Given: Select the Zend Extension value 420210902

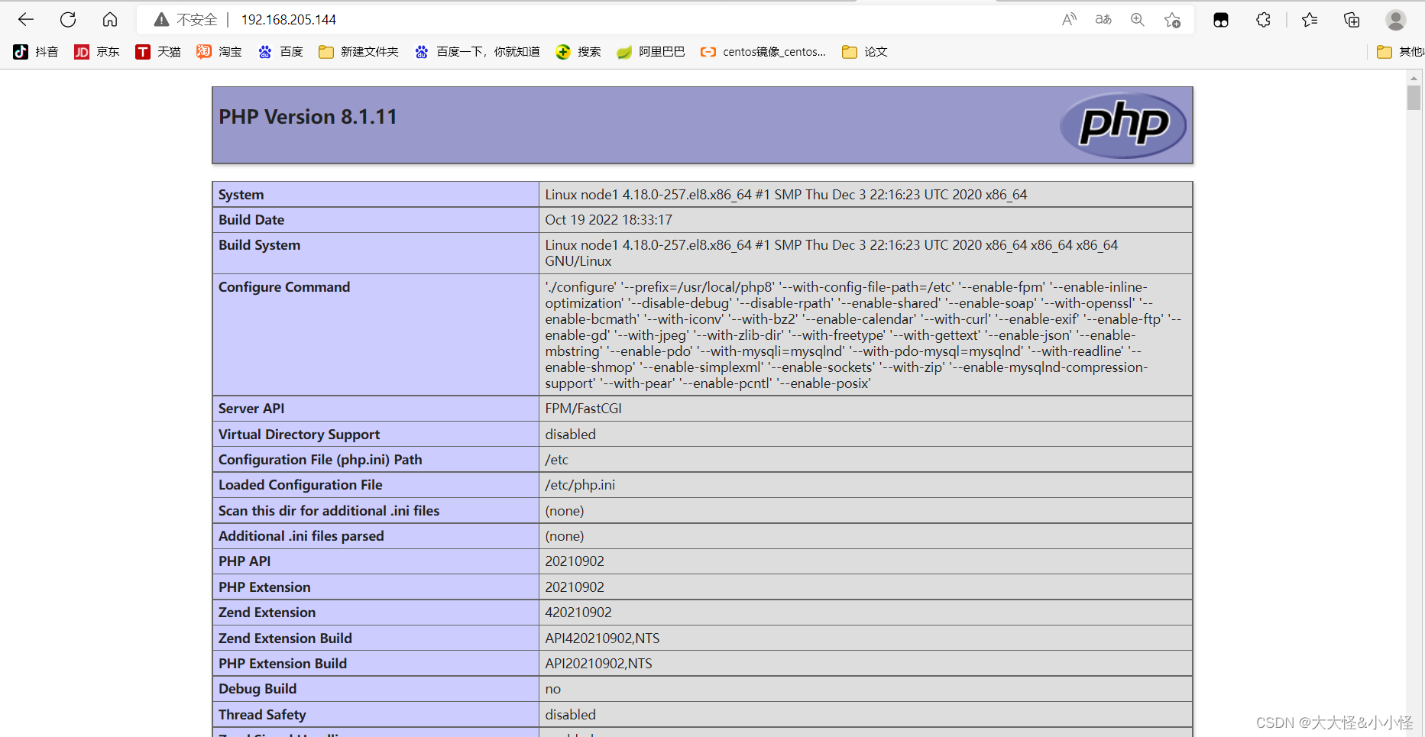Looking at the screenshot, I should (x=578, y=613).
